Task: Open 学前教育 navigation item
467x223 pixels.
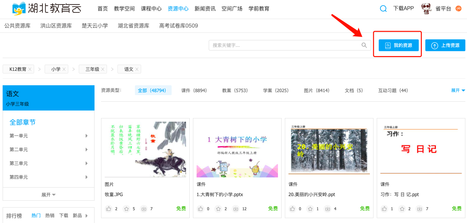Action: click(259, 9)
